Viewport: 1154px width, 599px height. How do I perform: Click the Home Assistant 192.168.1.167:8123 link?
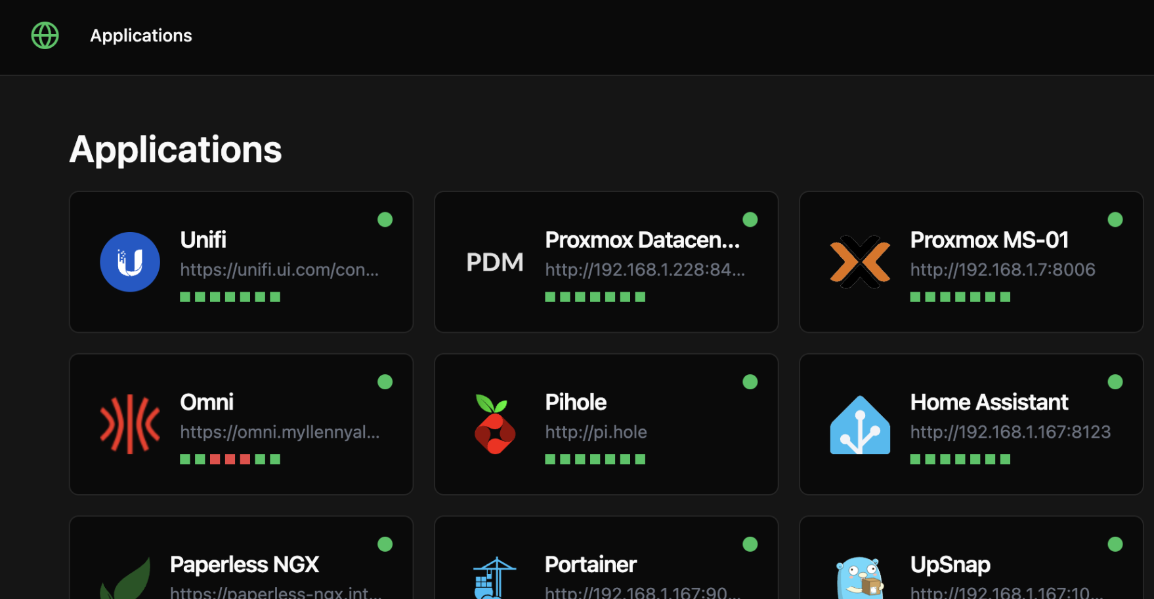[1010, 432]
